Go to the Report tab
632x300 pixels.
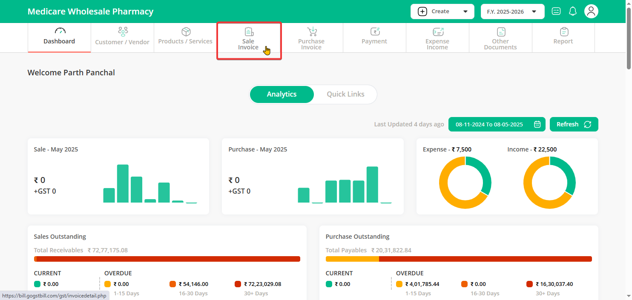[x=563, y=37]
